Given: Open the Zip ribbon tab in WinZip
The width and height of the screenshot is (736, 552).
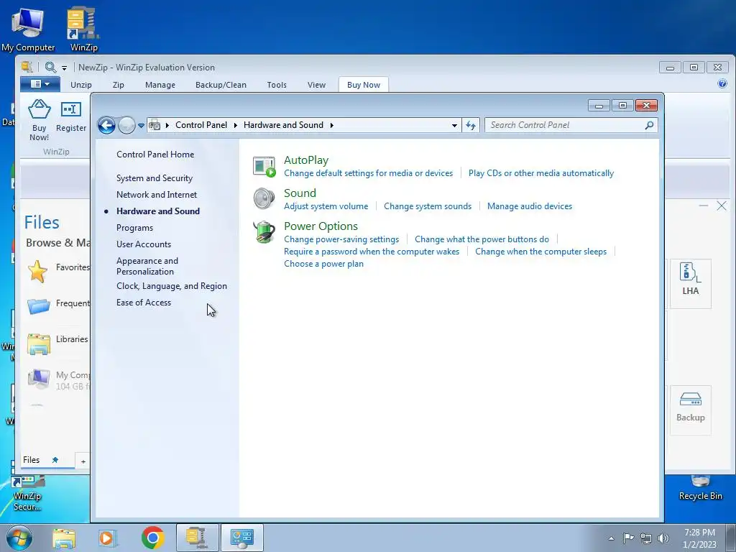Looking at the screenshot, I should point(119,85).
